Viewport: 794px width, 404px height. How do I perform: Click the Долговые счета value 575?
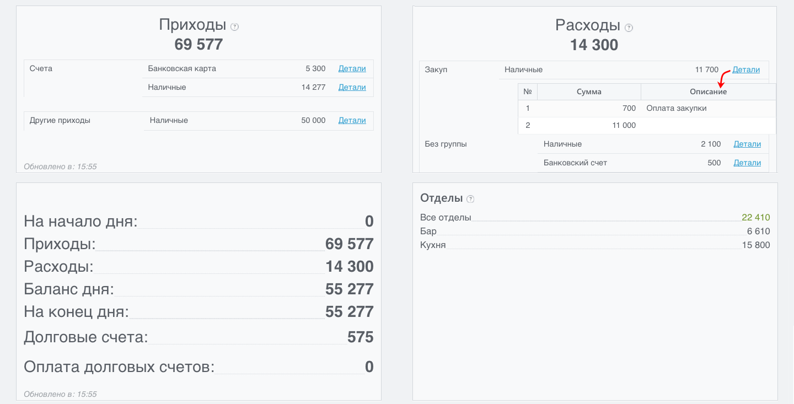(361, 337)
